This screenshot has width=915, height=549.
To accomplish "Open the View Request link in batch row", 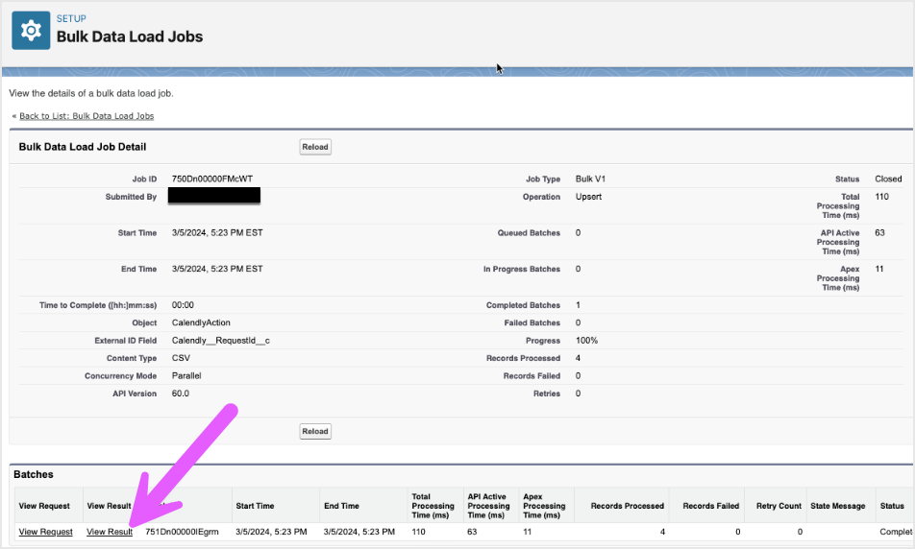I will (45, 532).
